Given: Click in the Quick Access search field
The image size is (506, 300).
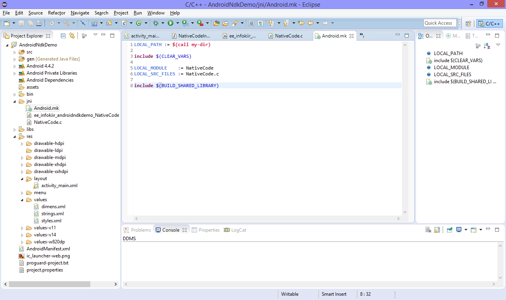Looking at the screenshot, I should click(x=440, y=23).
